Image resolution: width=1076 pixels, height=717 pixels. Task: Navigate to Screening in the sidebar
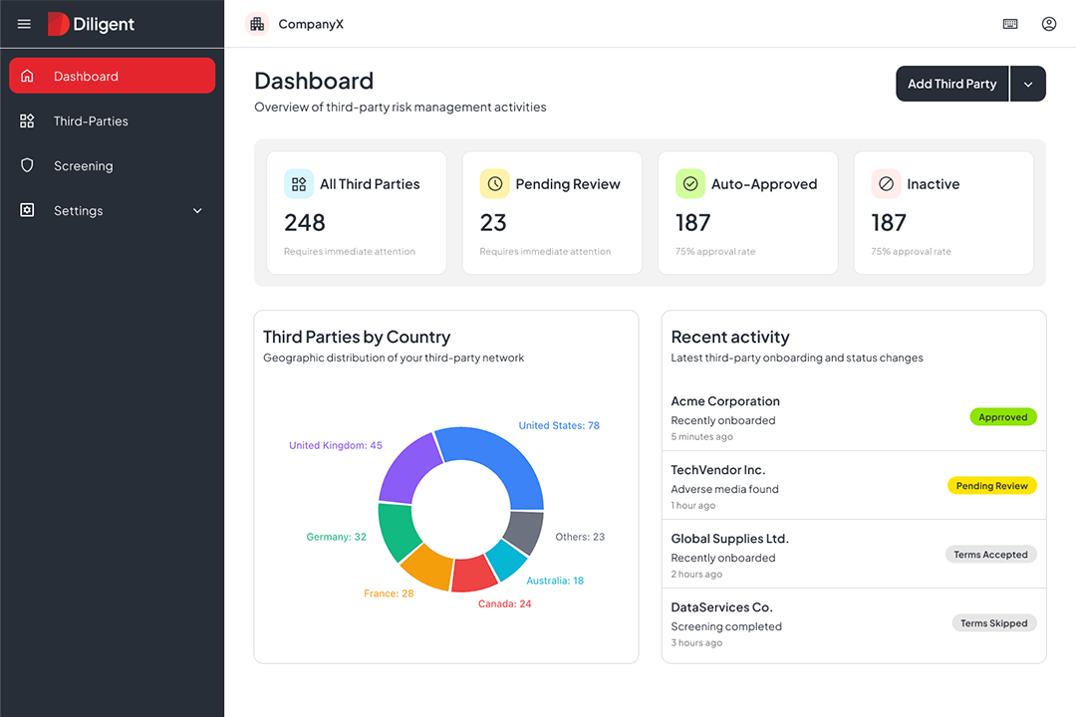[x=83, y=165]
